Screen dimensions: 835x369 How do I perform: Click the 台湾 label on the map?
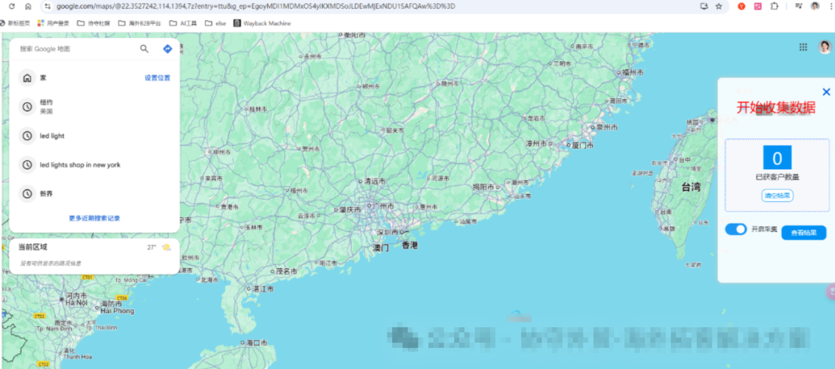pyautogui.click(x=691, y=187)
